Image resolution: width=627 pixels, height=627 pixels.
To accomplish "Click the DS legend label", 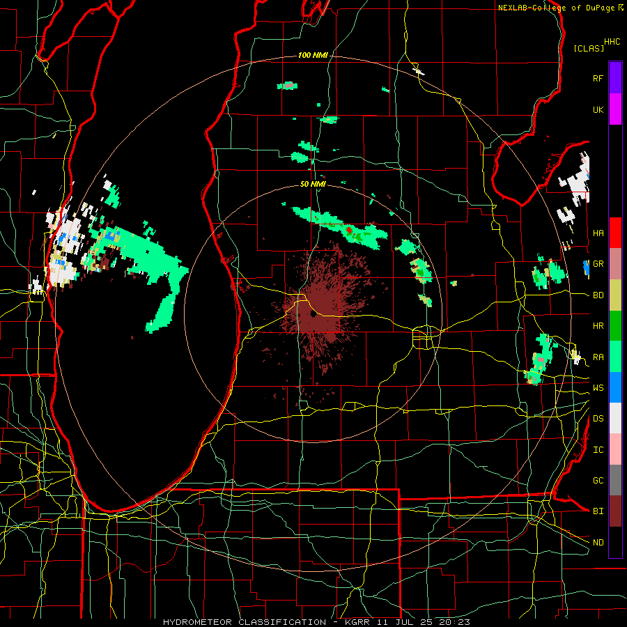I will [x=598, y=418].
